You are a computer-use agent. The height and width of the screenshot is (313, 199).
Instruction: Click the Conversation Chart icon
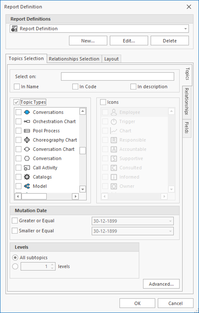click(x=27, y=149)
